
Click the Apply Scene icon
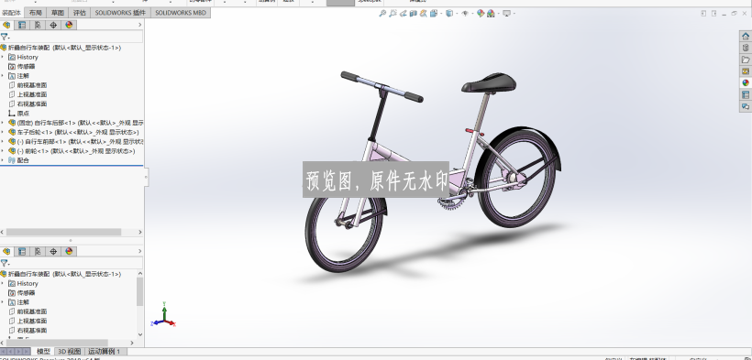coord(491,14)
